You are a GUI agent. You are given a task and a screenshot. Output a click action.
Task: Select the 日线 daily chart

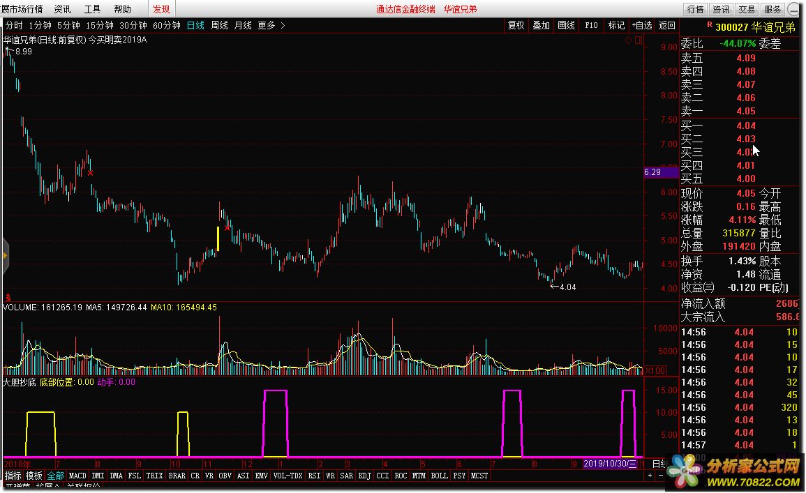pos(195,25)
